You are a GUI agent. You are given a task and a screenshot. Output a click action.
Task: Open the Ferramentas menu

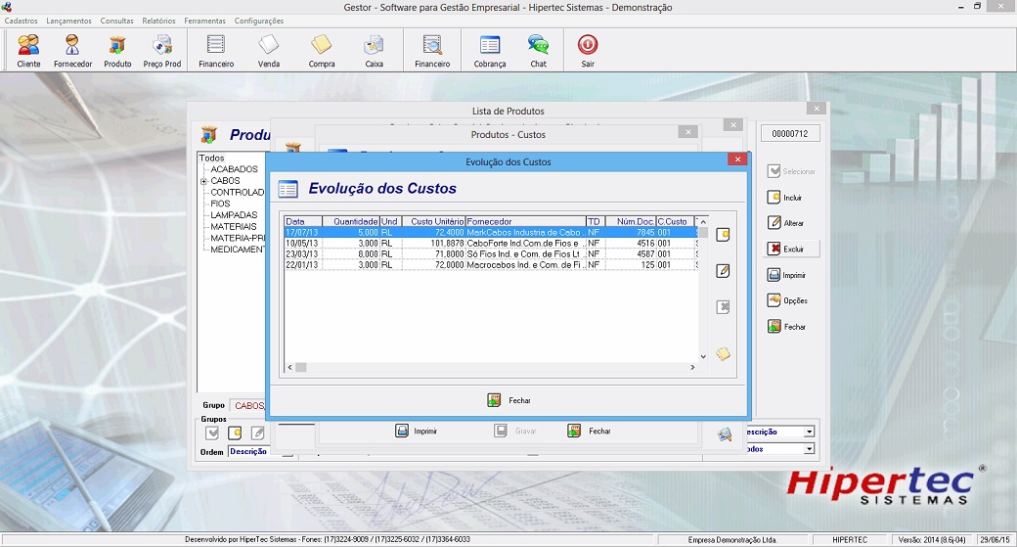[x=205, y=21]
